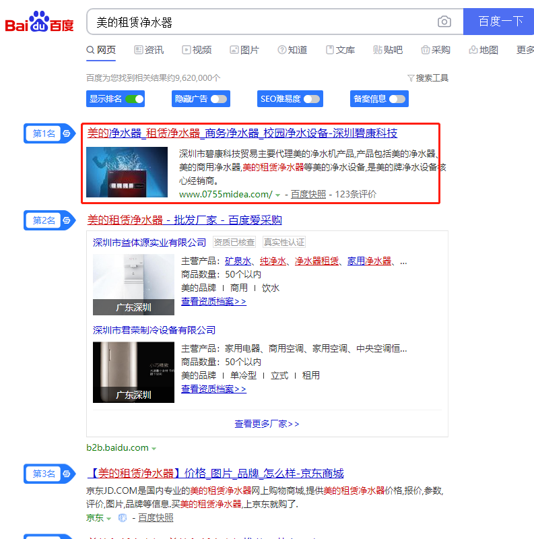This screenshot has width=534, height=539.
Task: Expand the 京东 source dropdown arrow
Action: tap(108, 519)
